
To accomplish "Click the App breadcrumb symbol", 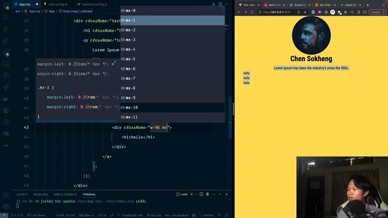I will click(x=52, y=11).
